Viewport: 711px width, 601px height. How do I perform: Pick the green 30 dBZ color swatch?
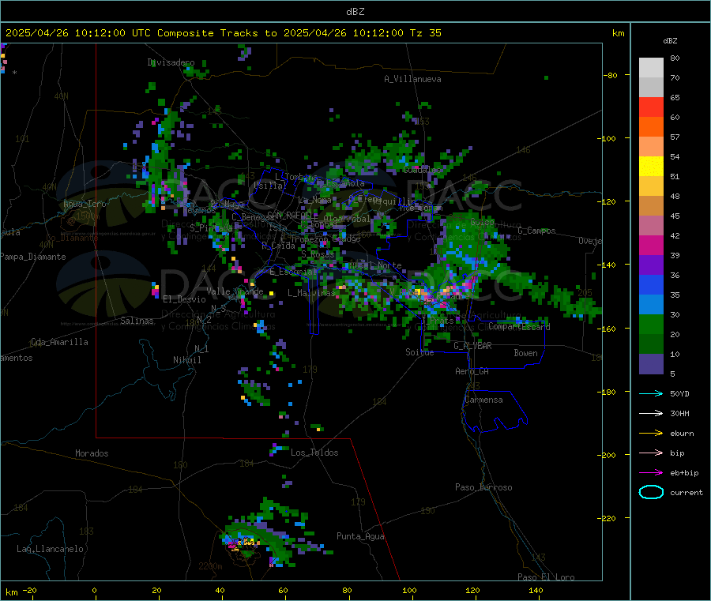click(x=651, y=324)
